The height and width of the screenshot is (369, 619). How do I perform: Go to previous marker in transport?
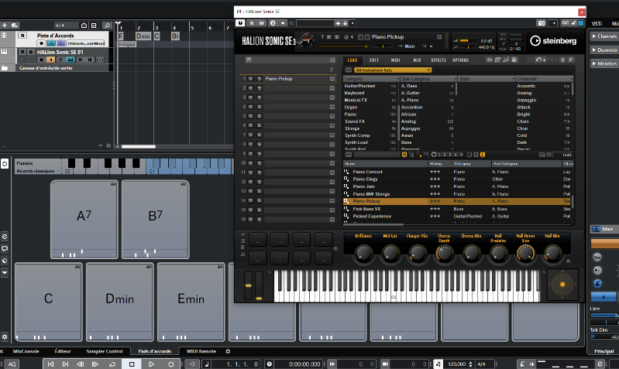(x=50, y=364)
